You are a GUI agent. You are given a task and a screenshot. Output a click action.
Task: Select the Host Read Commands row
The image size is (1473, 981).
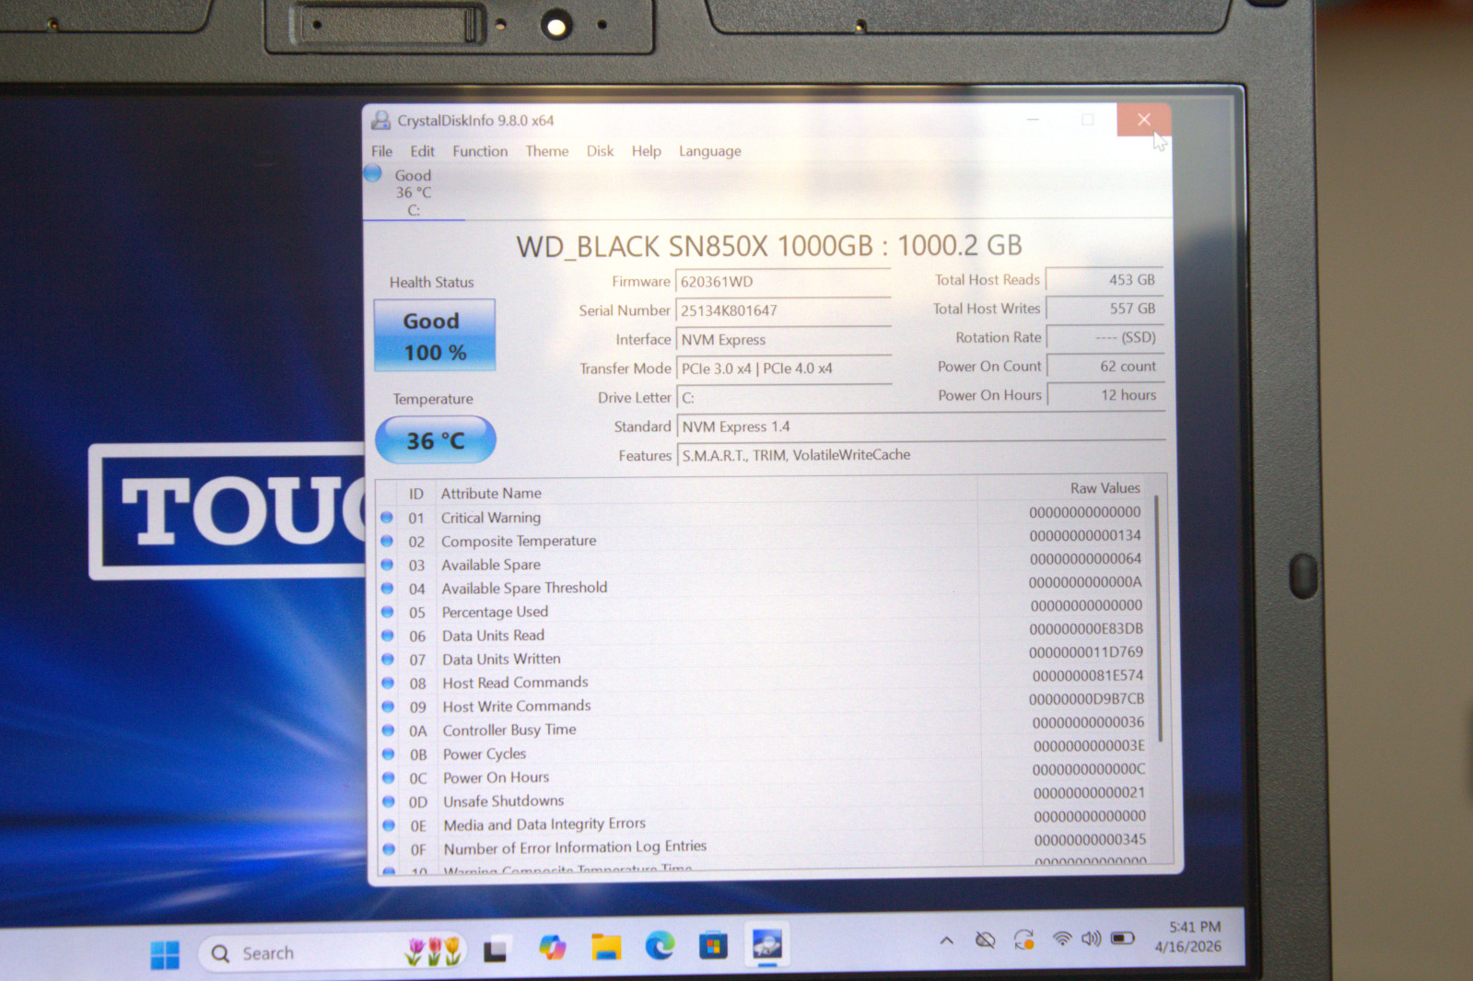[x=763, y=681]
